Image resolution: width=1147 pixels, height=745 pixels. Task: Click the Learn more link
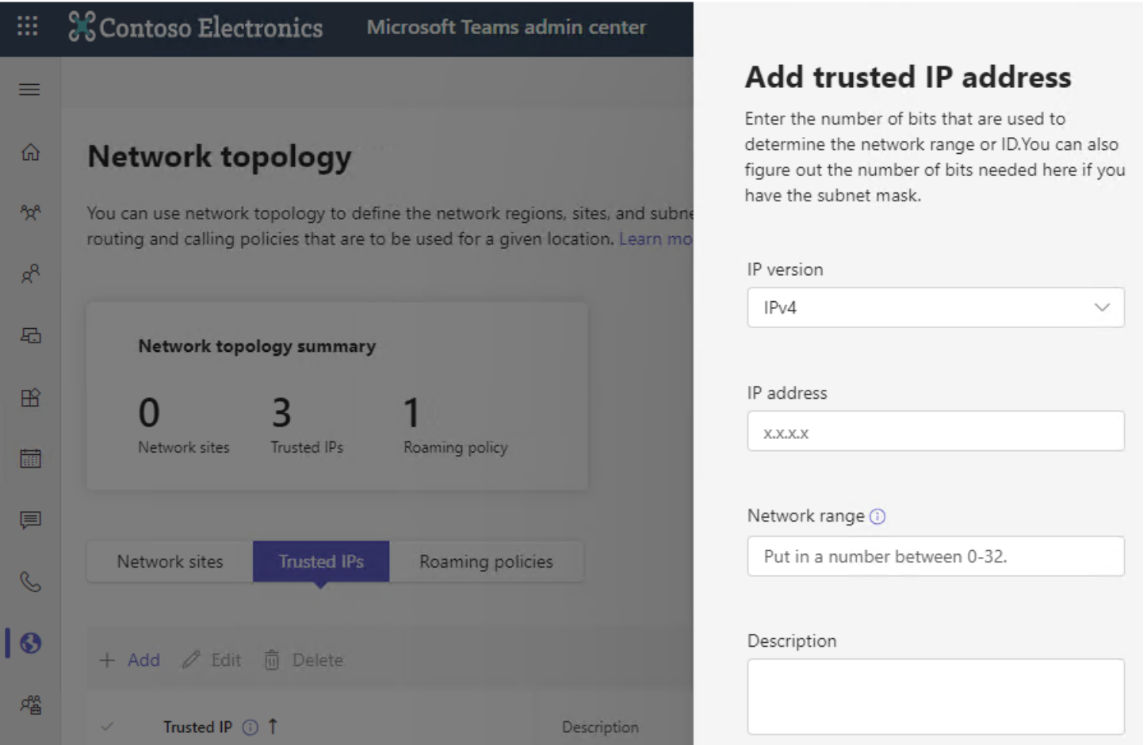pos(656,239)
